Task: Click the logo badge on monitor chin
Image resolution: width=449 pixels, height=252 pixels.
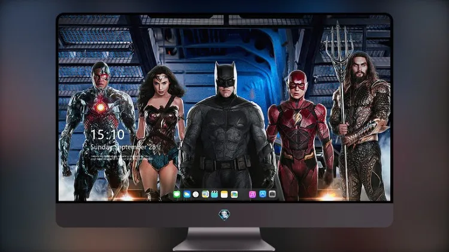Action: click(x=224, y=214)
